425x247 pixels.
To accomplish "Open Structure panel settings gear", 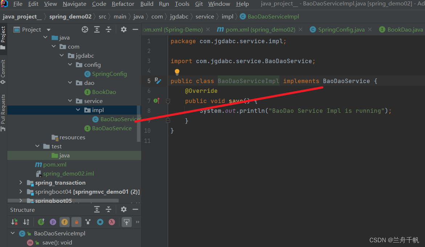I will pos(124,209).
